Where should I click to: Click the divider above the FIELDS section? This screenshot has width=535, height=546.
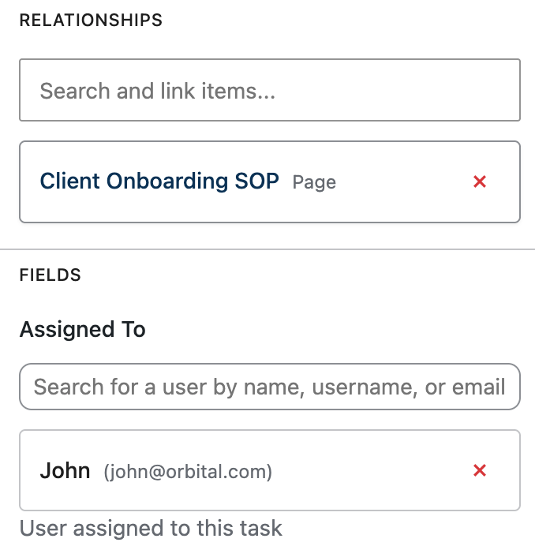tap(267, 249)
